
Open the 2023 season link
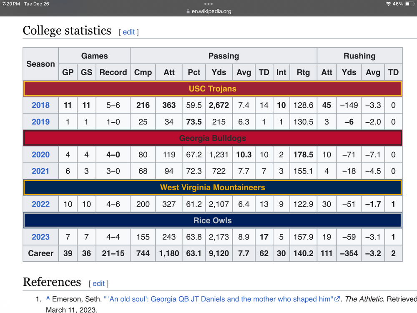(x=40, y=237)
